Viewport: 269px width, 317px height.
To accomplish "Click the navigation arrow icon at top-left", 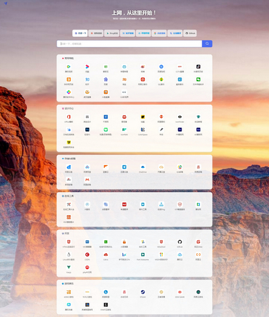I will pos(5,3).
